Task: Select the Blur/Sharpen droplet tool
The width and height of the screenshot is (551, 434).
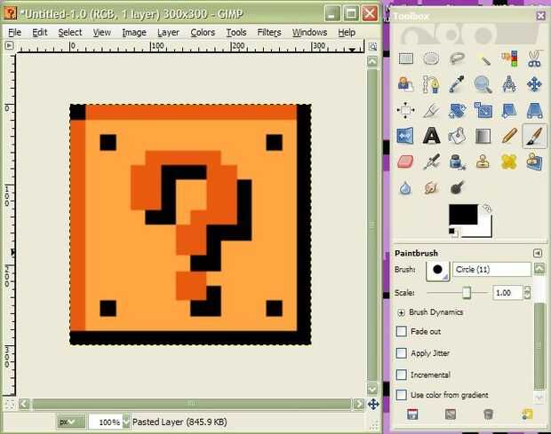Action: pyautogui.click(x=405, y=188)
